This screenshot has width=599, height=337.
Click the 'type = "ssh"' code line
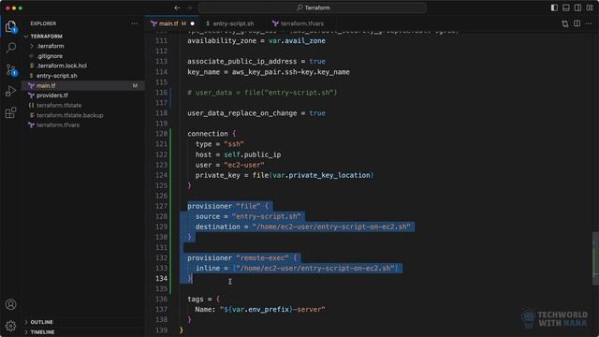tap(220, 144)
